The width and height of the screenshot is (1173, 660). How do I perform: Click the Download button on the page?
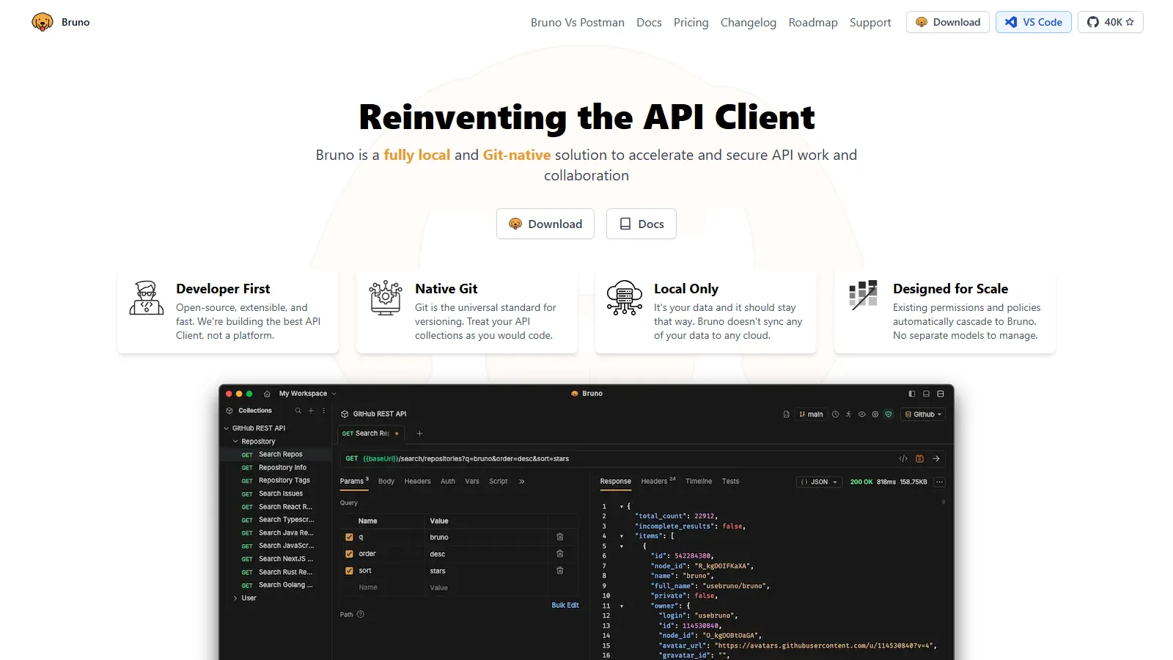click(545, 224)
